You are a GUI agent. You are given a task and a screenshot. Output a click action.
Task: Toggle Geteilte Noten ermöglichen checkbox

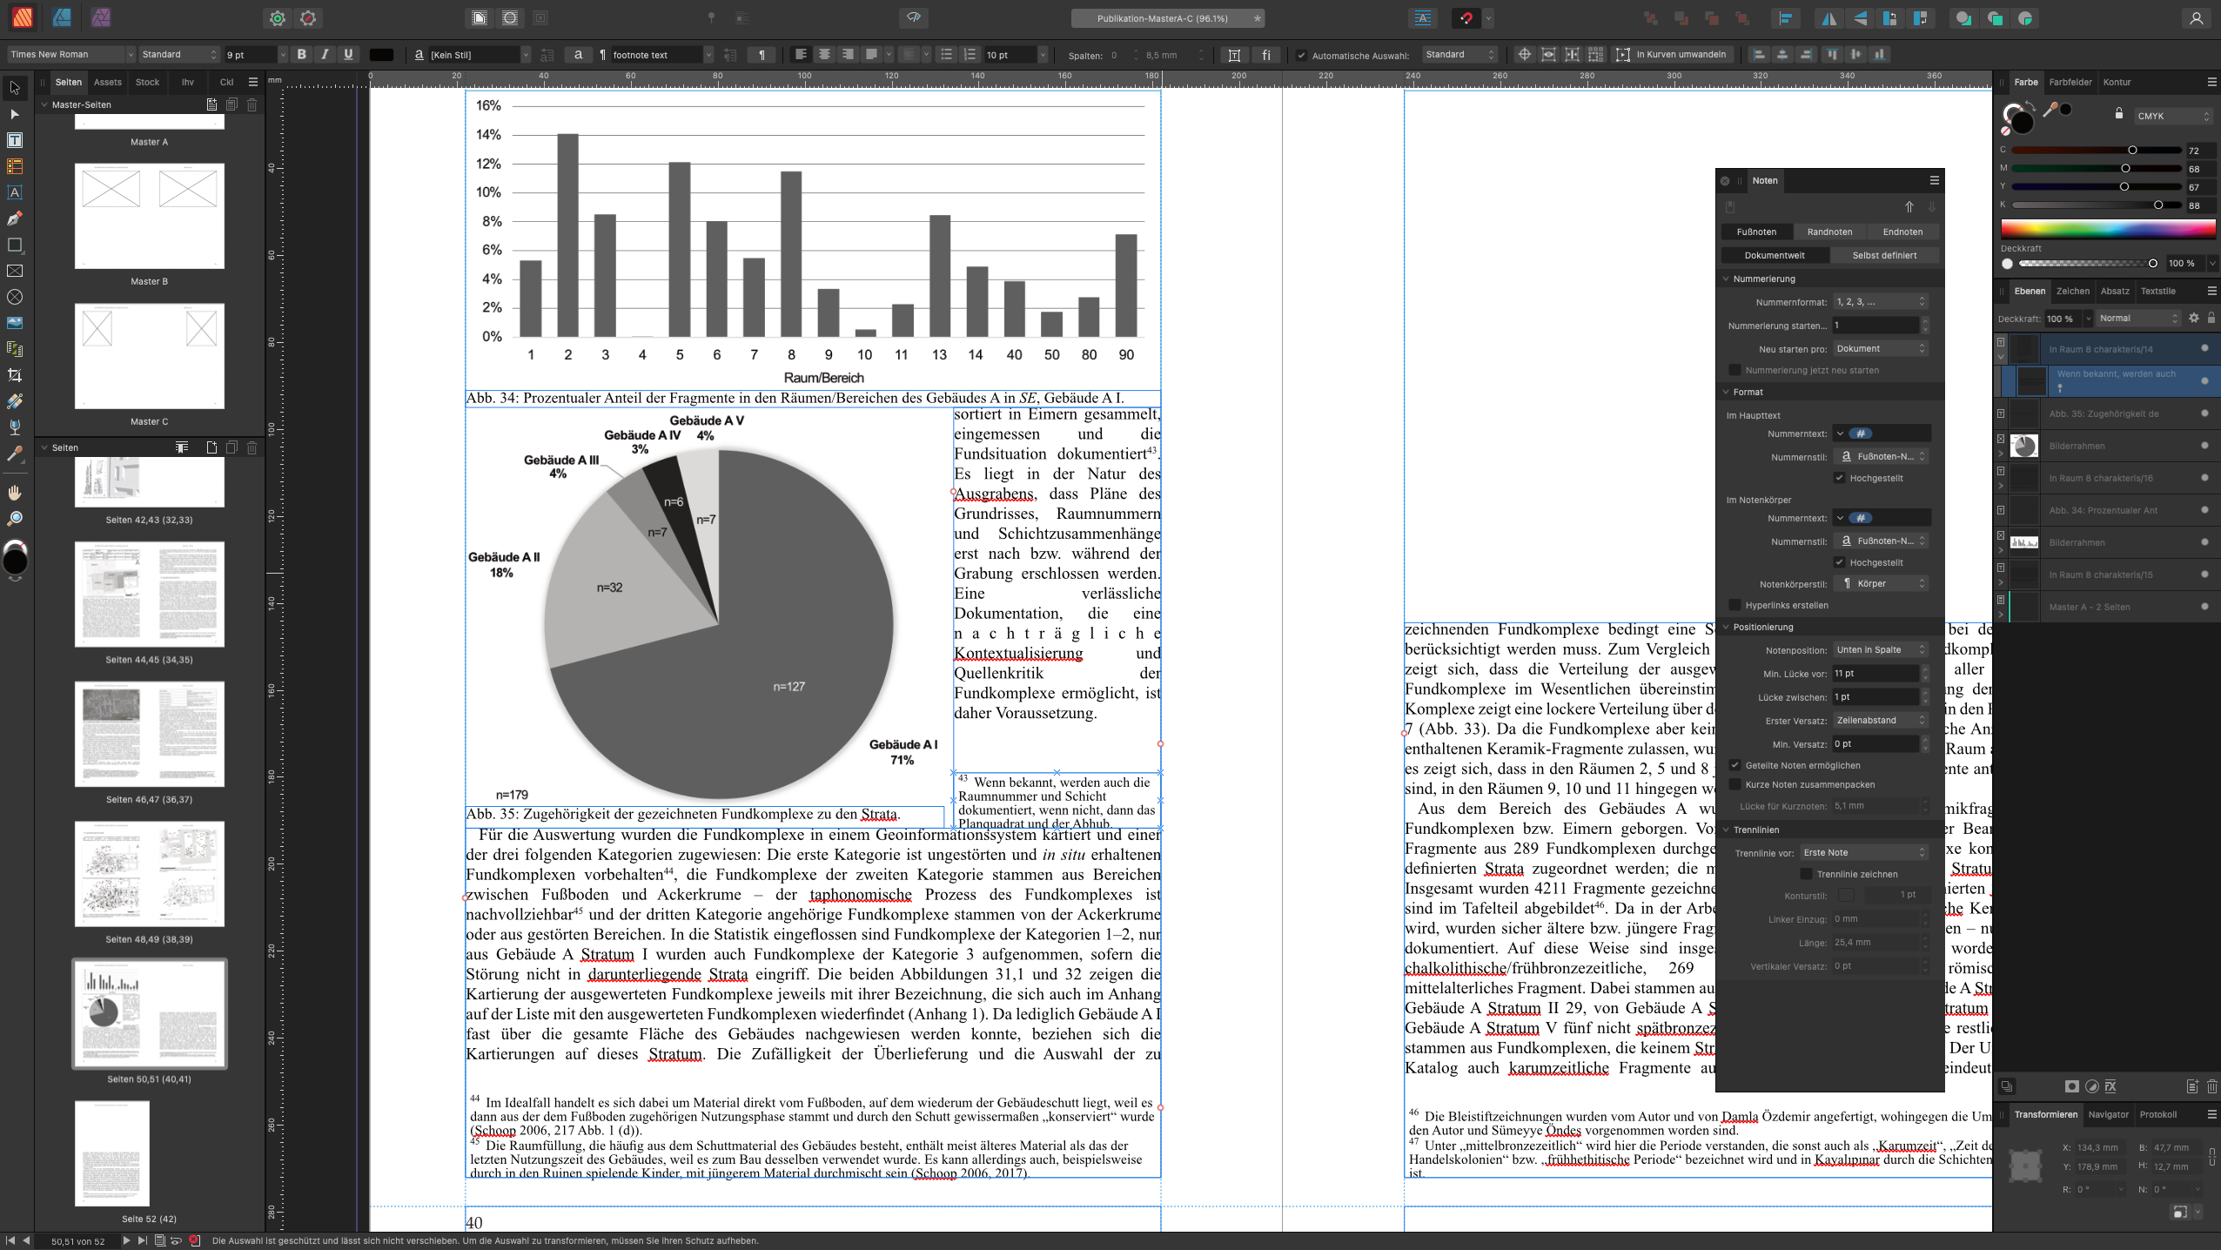click(1735, 765)
